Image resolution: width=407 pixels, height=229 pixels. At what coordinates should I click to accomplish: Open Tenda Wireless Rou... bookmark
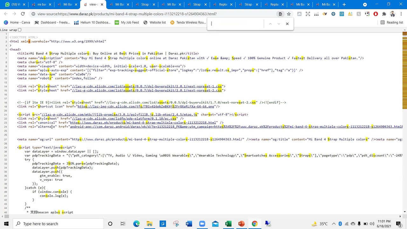point(188,23)
